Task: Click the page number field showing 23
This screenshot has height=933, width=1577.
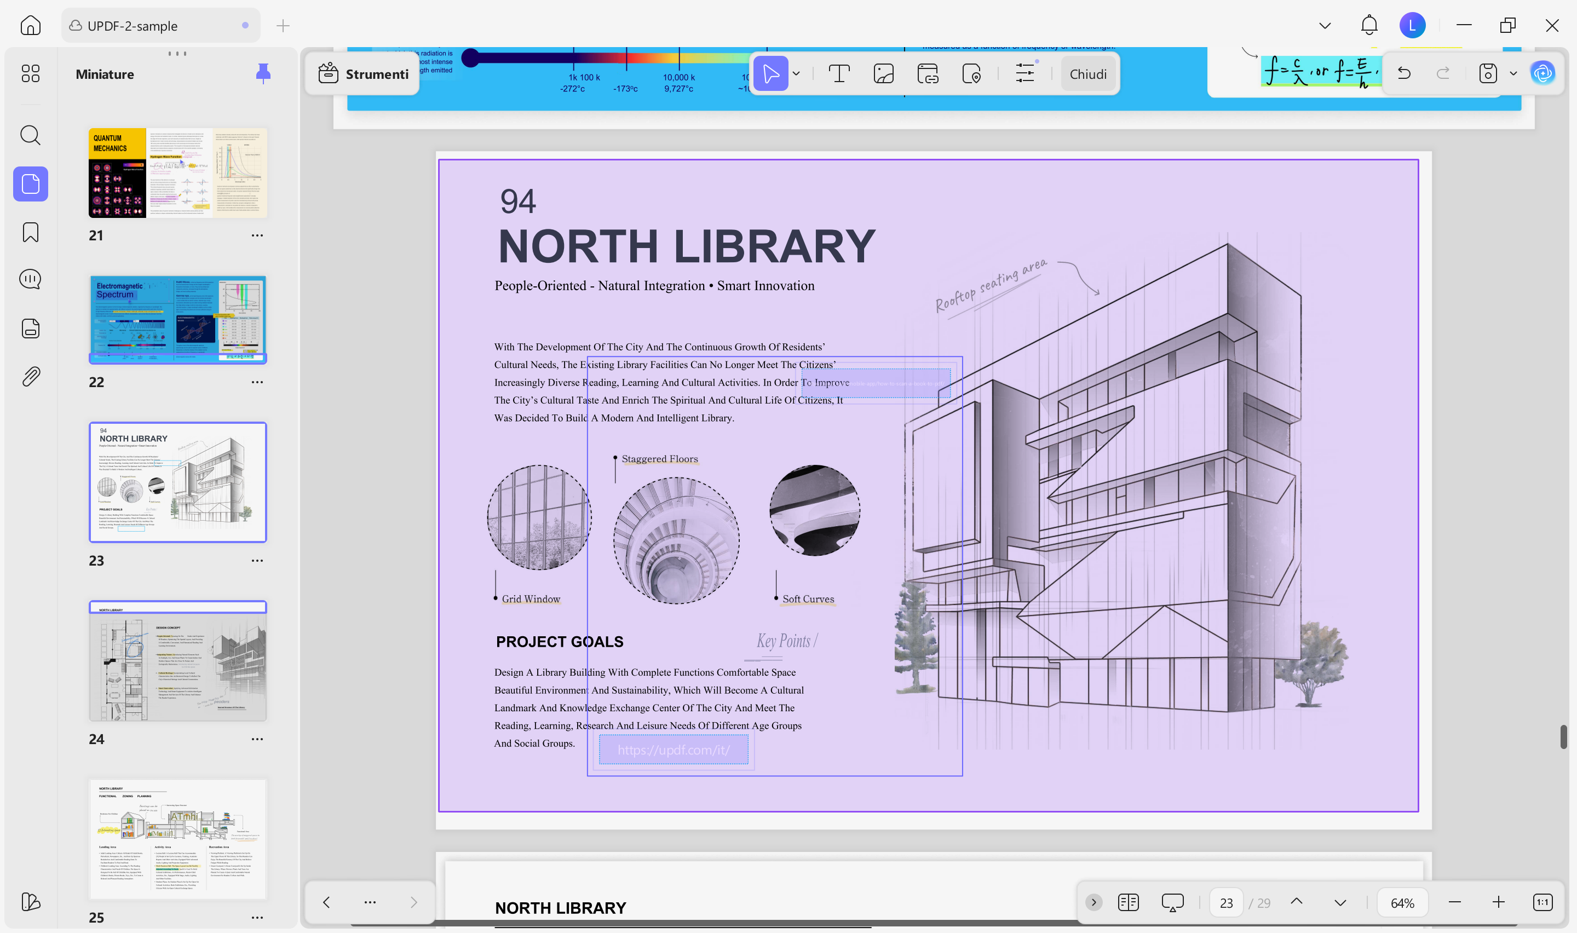Action: (1226, 903)
